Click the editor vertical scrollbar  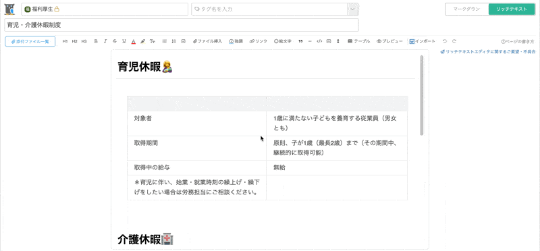[x=421, y=95]
